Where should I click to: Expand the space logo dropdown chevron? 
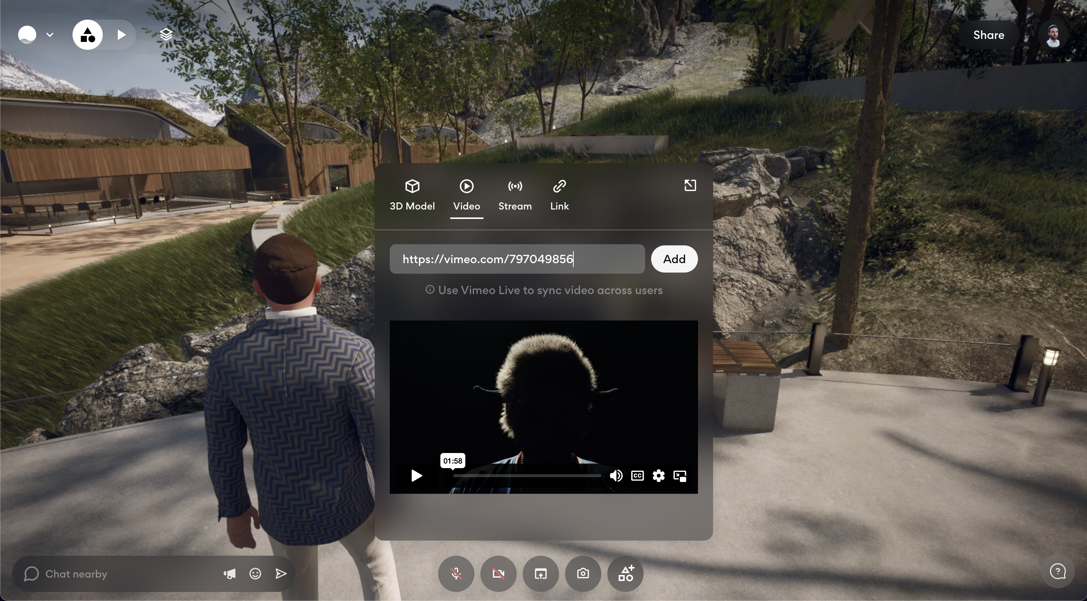click(50, 35)
